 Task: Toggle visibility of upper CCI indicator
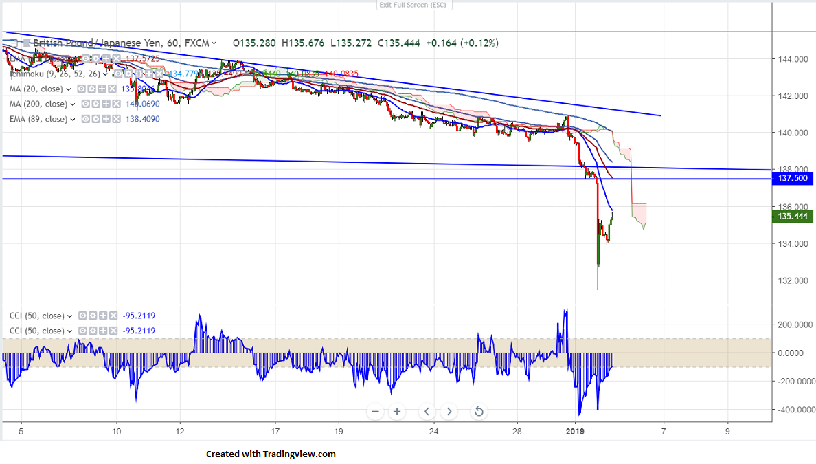82,316
